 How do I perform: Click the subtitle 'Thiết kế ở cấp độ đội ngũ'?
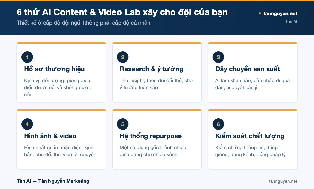pos(83,23)
